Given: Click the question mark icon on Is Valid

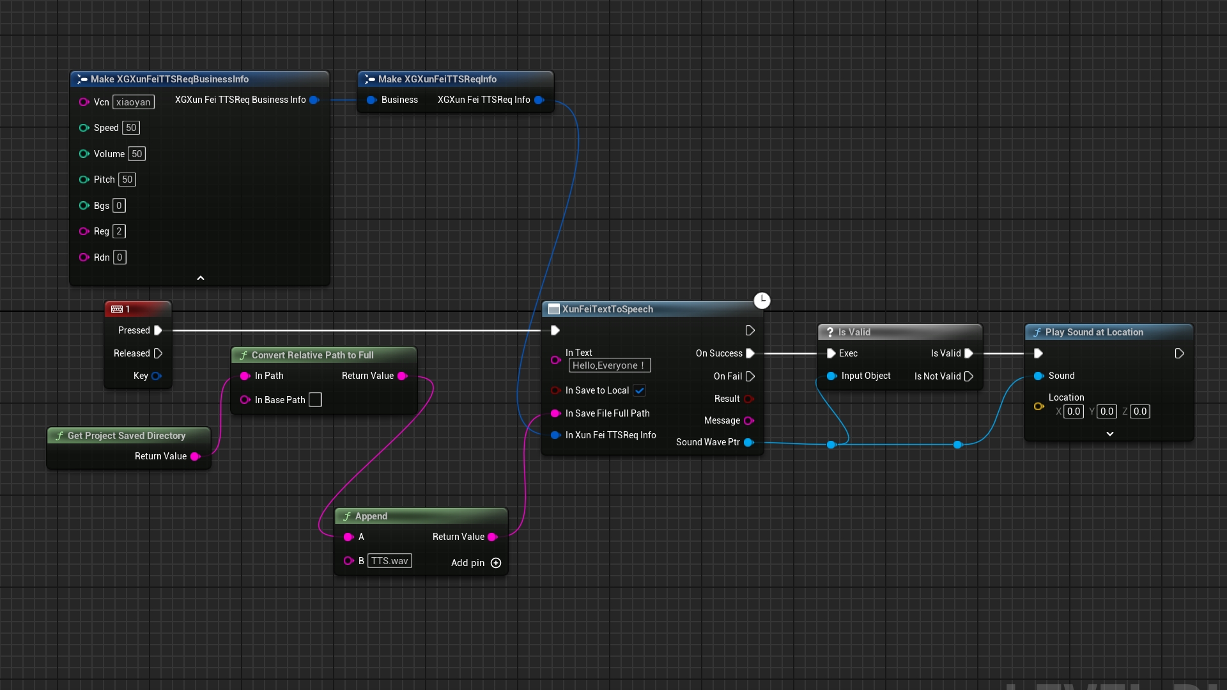Looking at the screenshot, I should coord(830,332).
